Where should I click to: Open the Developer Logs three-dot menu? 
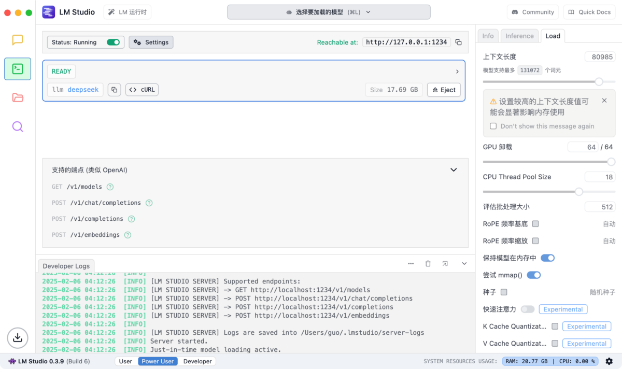[411, 264]
